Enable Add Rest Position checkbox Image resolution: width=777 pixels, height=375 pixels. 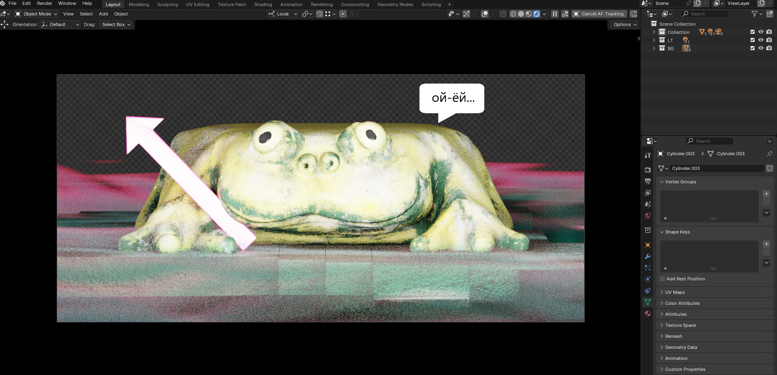pos(662,279)
